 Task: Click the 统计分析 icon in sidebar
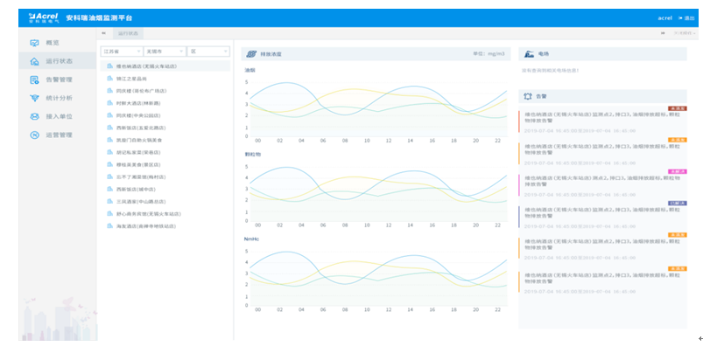[x=34, y=98]
